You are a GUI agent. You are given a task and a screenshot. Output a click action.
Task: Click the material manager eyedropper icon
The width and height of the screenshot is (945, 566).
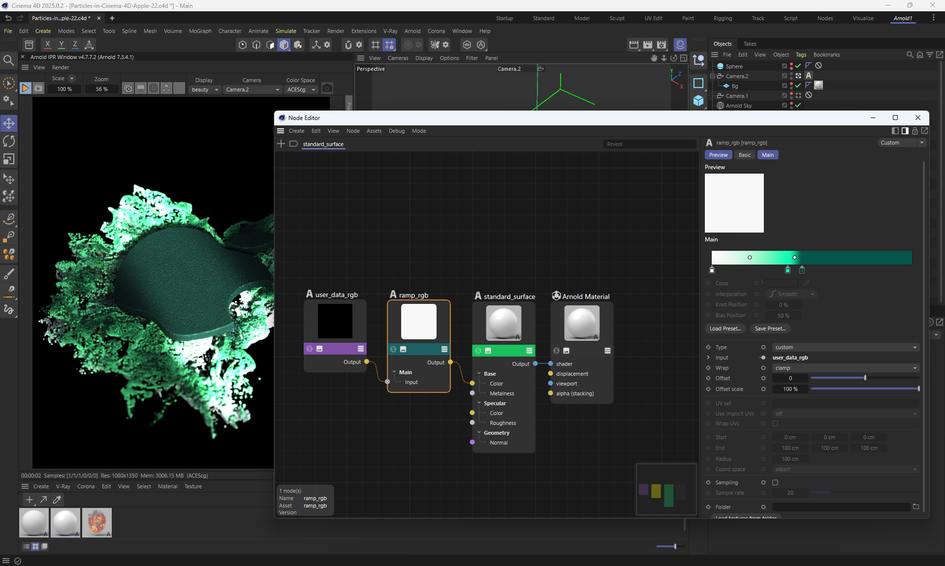[x=57, y=500]
